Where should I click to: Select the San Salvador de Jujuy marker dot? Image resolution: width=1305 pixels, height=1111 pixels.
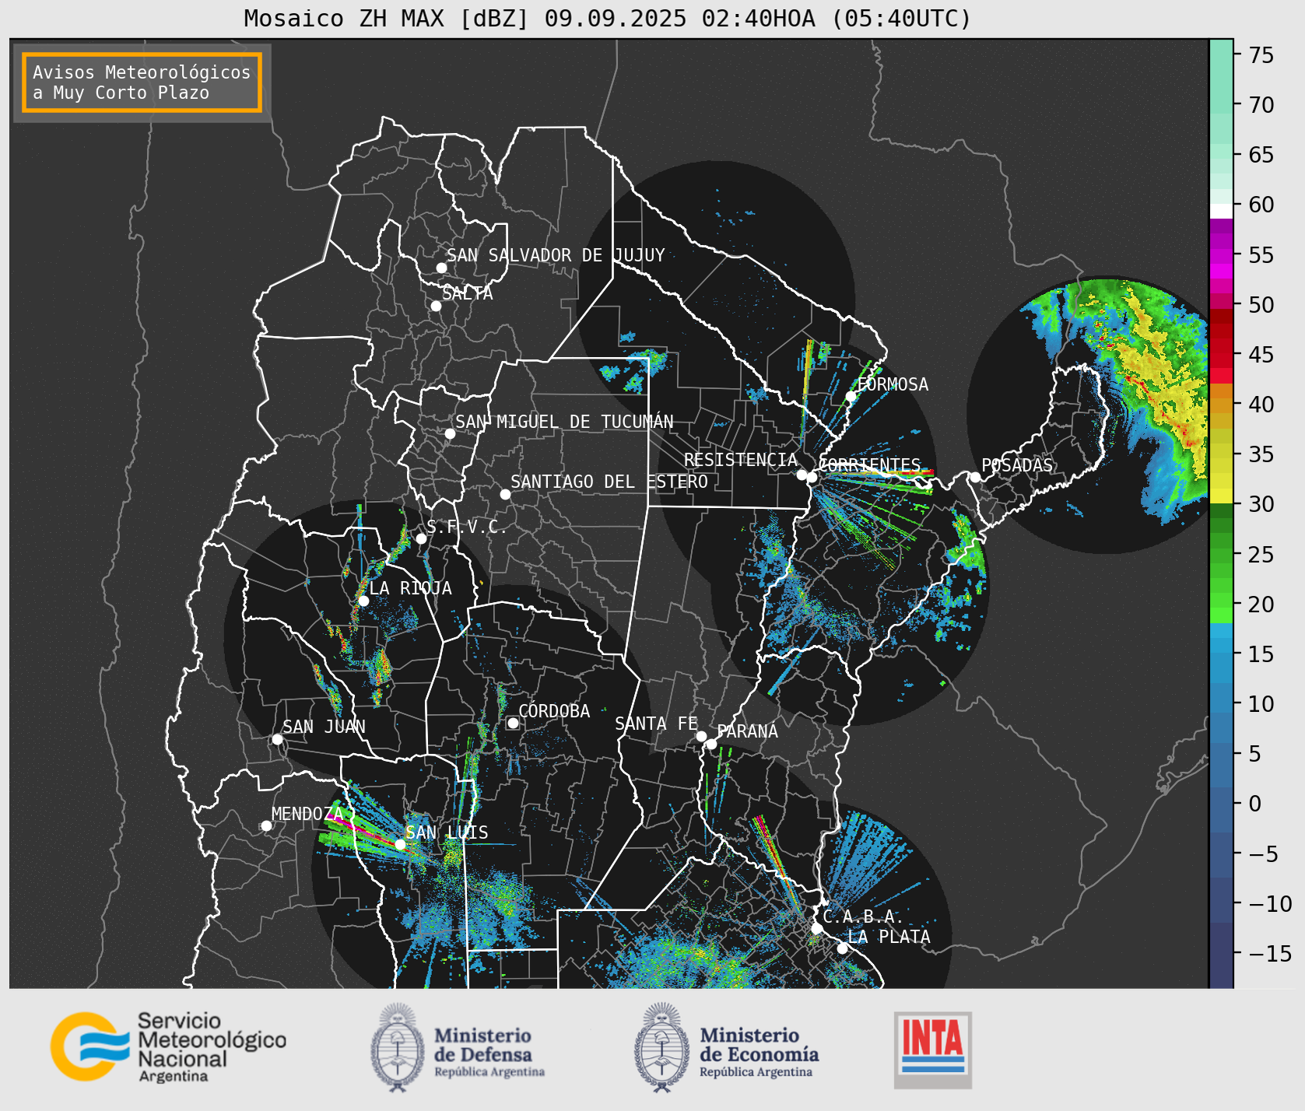tap(441, 268)
